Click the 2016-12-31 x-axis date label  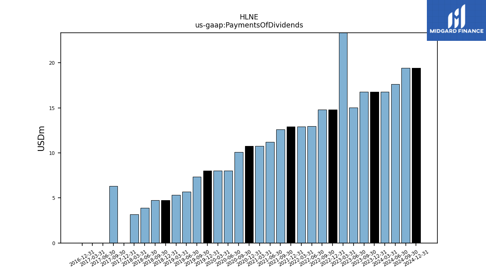pyautogui.click(x=82, y=258)
